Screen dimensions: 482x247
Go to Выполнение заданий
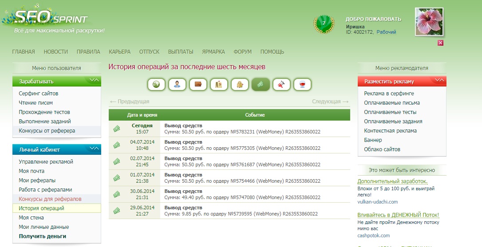45,122
